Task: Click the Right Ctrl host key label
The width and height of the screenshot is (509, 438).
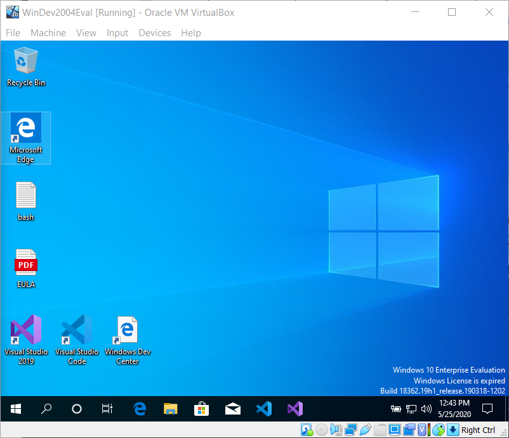Action: pos(478,430)
